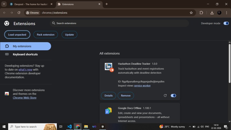Open the notification center icon
Screen dimensions: 231x130
(x=226, y=127)
